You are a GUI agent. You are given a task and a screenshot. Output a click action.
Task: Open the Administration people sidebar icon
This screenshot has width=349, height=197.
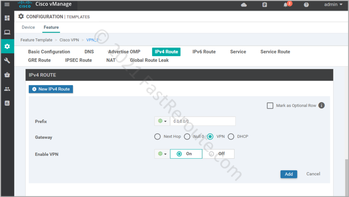point(7,89)
